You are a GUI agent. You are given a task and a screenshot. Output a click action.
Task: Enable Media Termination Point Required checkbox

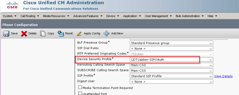coord(80,87)
